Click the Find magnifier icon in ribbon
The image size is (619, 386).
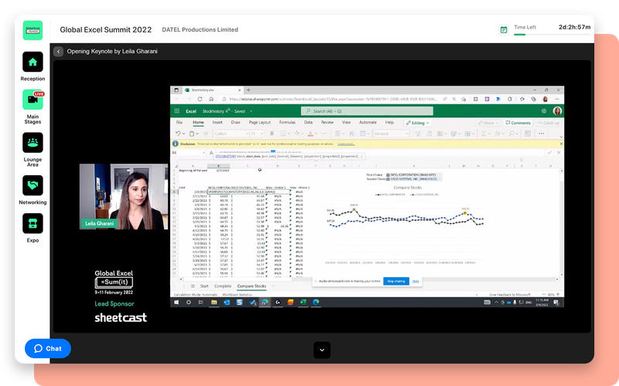[x=511, y=134]
